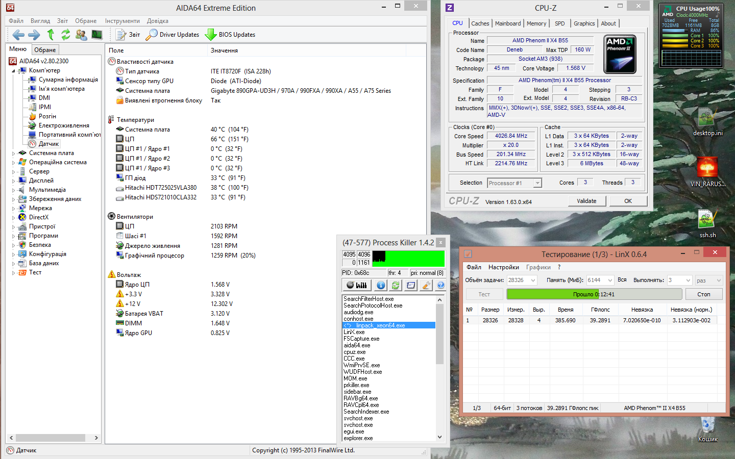Show process info in Process Killer
The width and height of the screenshot is (735, 459).
coord(381,285)
